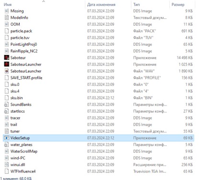Click the 14 498 КБ size of Saboteur
The width and height of the screenshot is (199, 180).
point(185,58)
